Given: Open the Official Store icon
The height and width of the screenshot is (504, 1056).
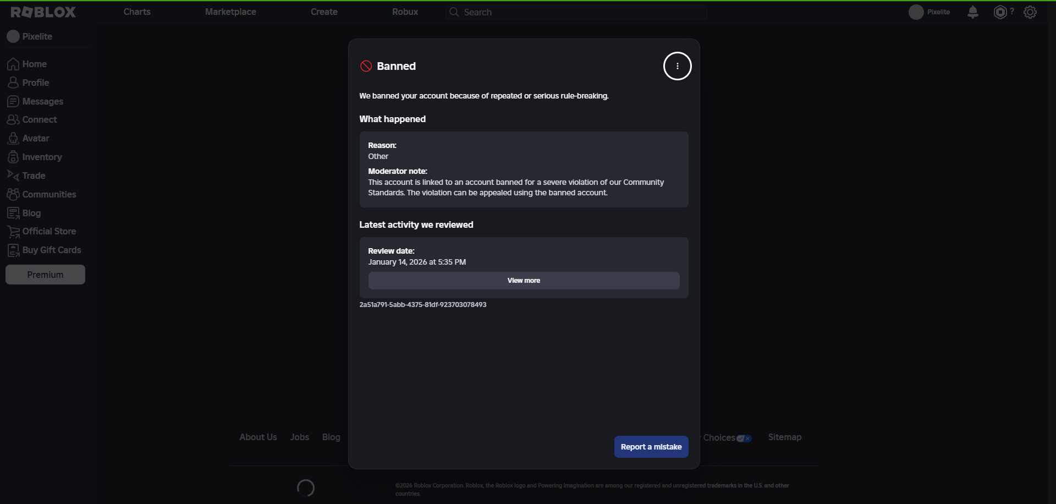Looking at the screenshot, I should click(x=13, y=231).
